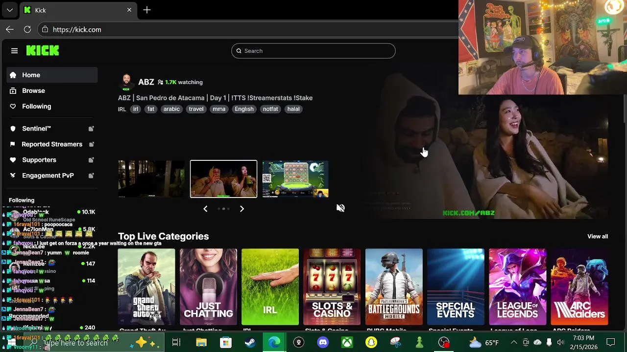Select the 'English' tag chip

click(x=244, y=109)
